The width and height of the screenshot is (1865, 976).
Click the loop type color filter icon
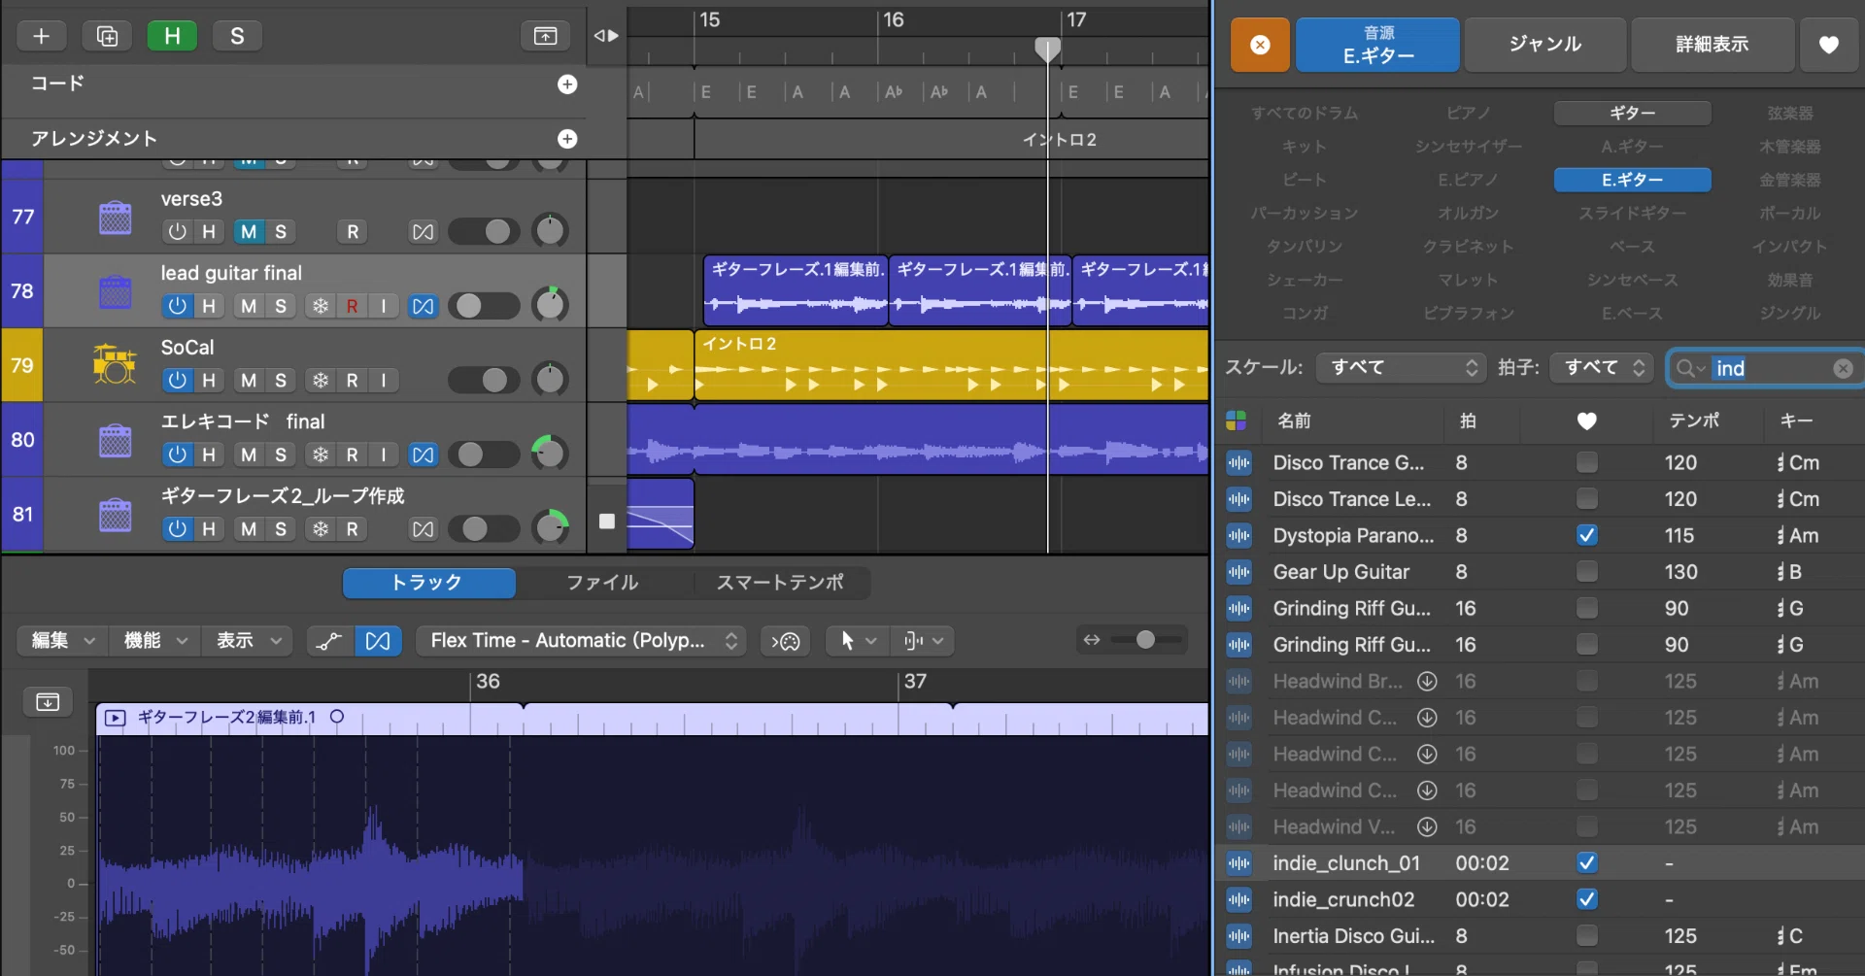1237,421
